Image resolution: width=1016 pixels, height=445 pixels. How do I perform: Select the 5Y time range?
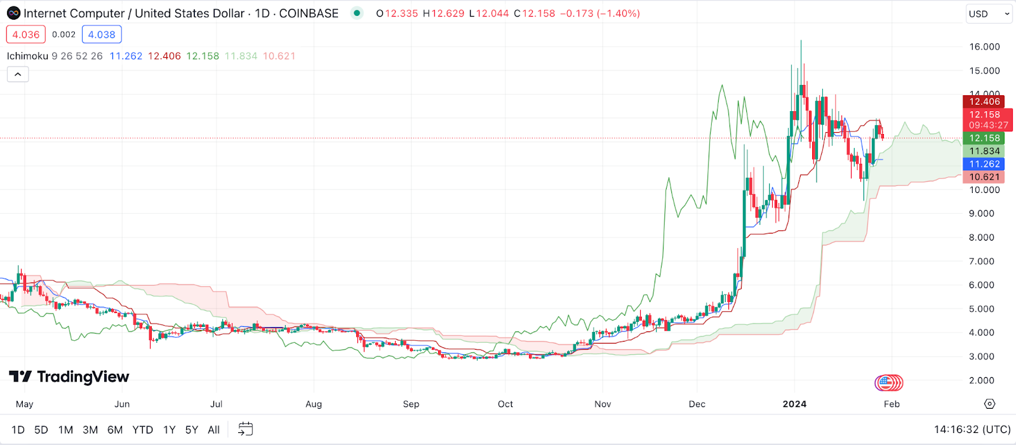[191, 430]
